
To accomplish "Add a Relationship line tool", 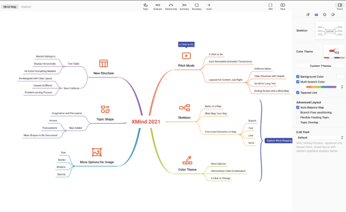I will pos(171,6).
